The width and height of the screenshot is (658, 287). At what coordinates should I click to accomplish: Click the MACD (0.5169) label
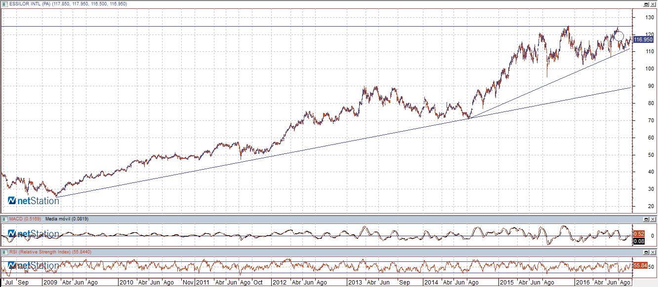[x=25, y=218]
